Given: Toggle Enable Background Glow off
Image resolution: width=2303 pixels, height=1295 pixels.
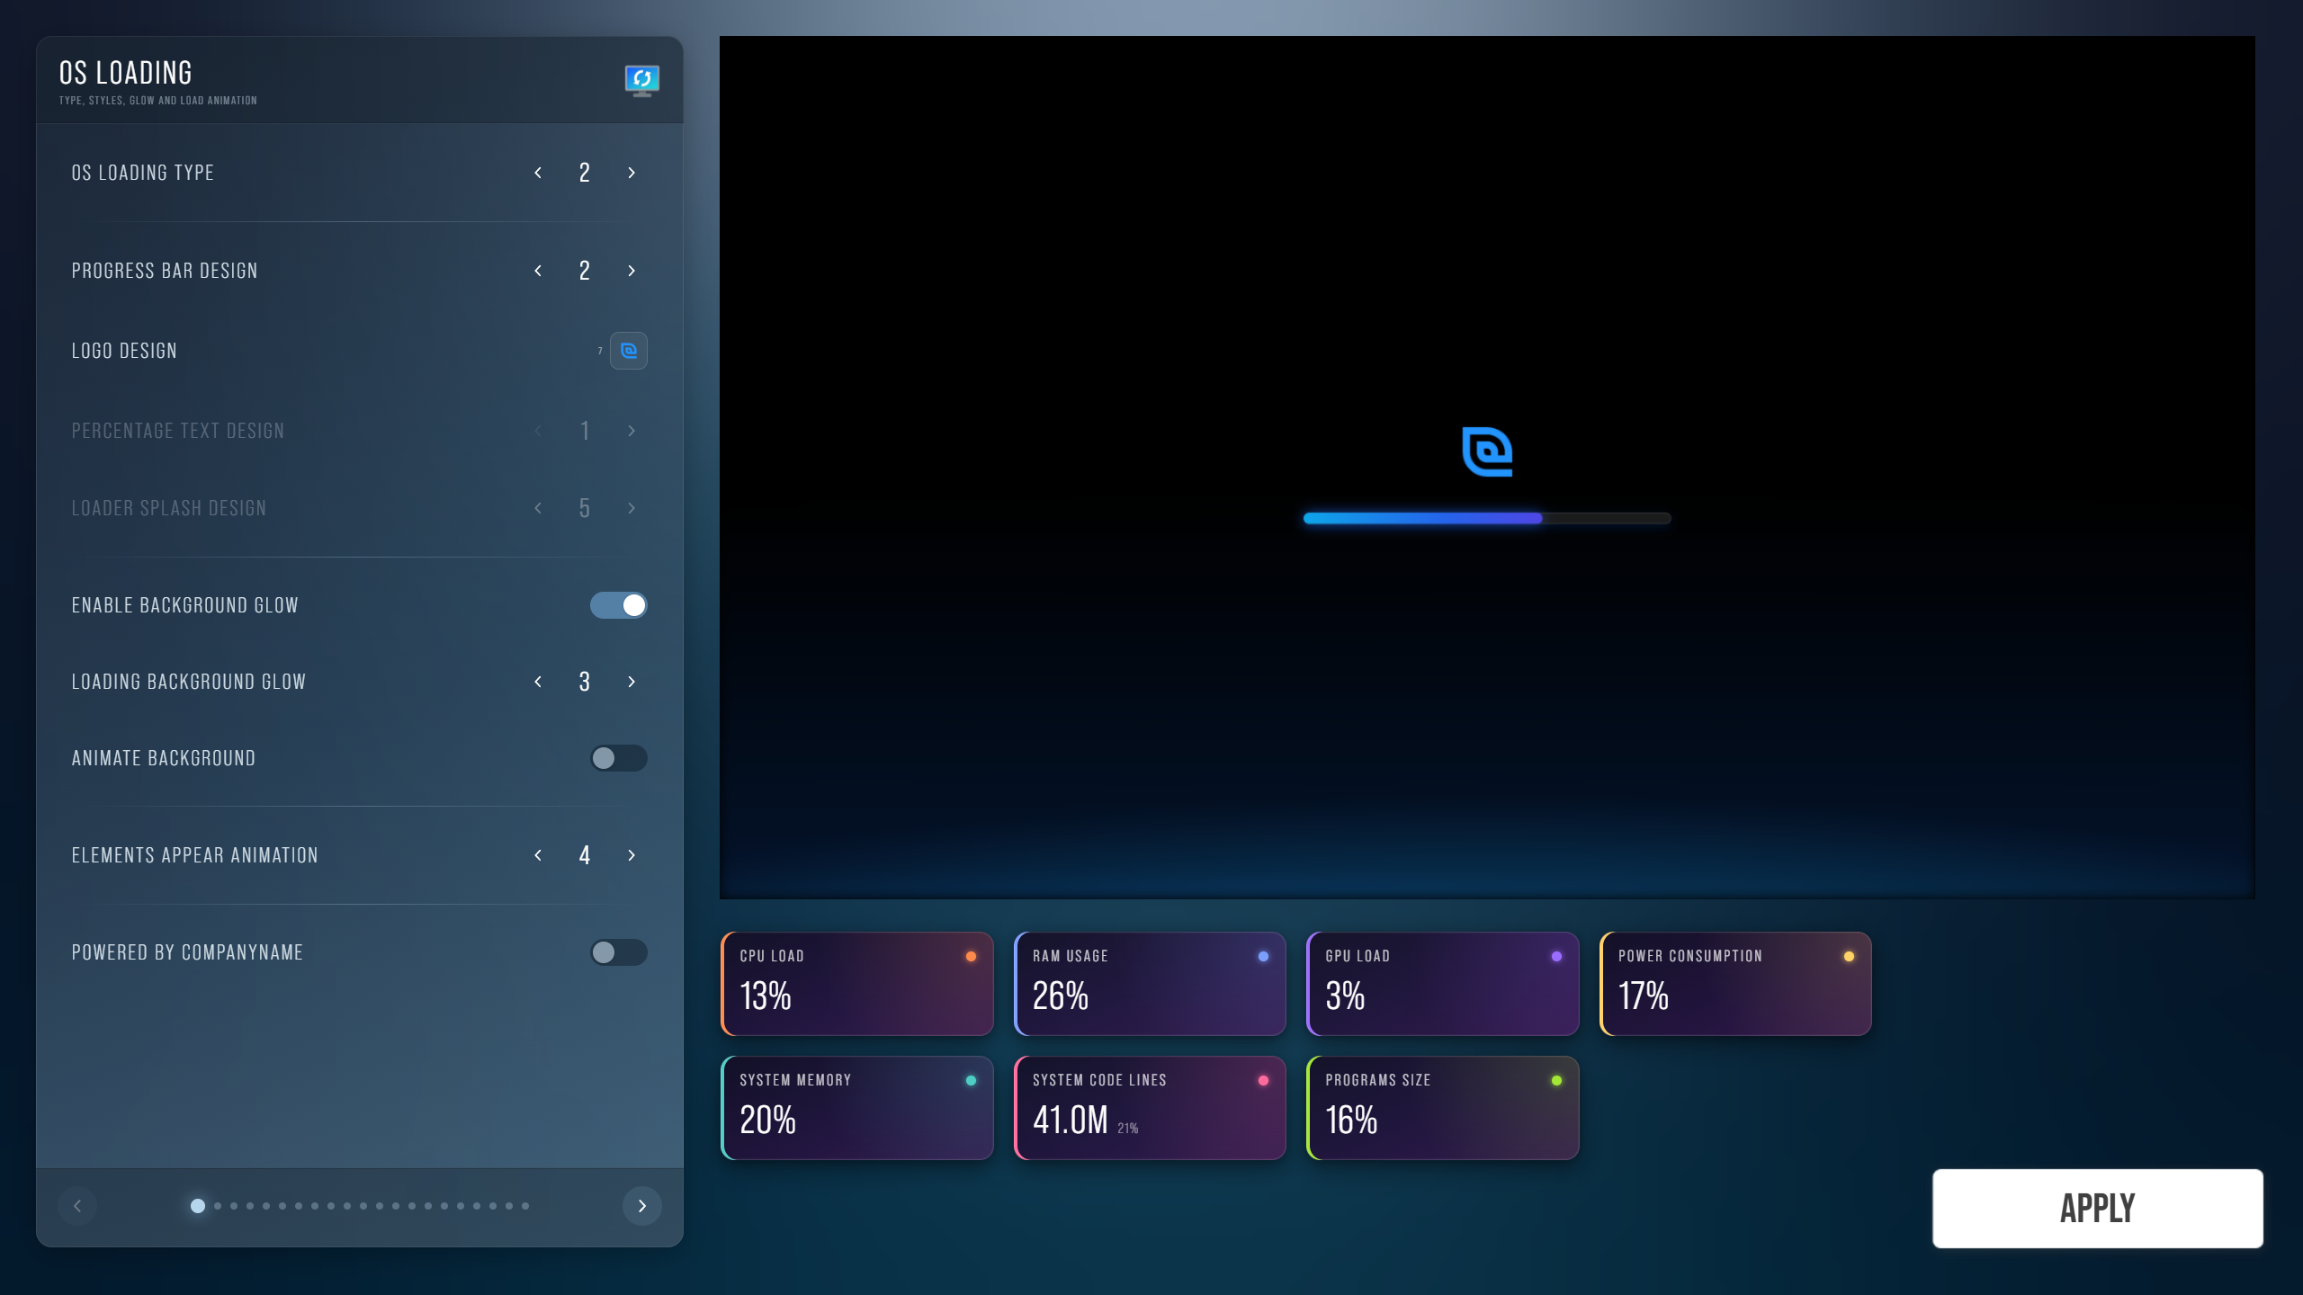Looking at the screenshot, I should coord(619,605).
